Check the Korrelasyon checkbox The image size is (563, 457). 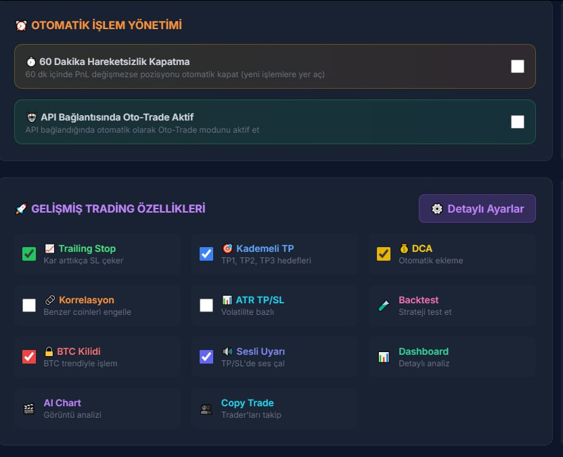coord(29,305)
